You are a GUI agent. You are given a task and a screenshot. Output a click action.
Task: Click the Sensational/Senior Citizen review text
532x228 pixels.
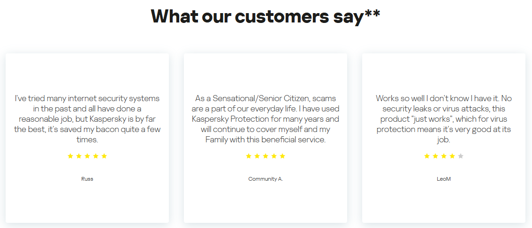(x=266, y=119)
